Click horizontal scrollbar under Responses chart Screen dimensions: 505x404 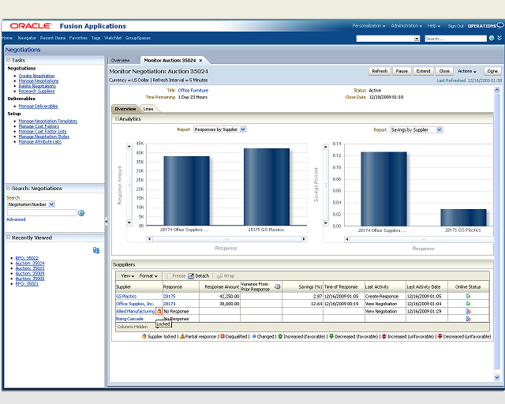226,239
